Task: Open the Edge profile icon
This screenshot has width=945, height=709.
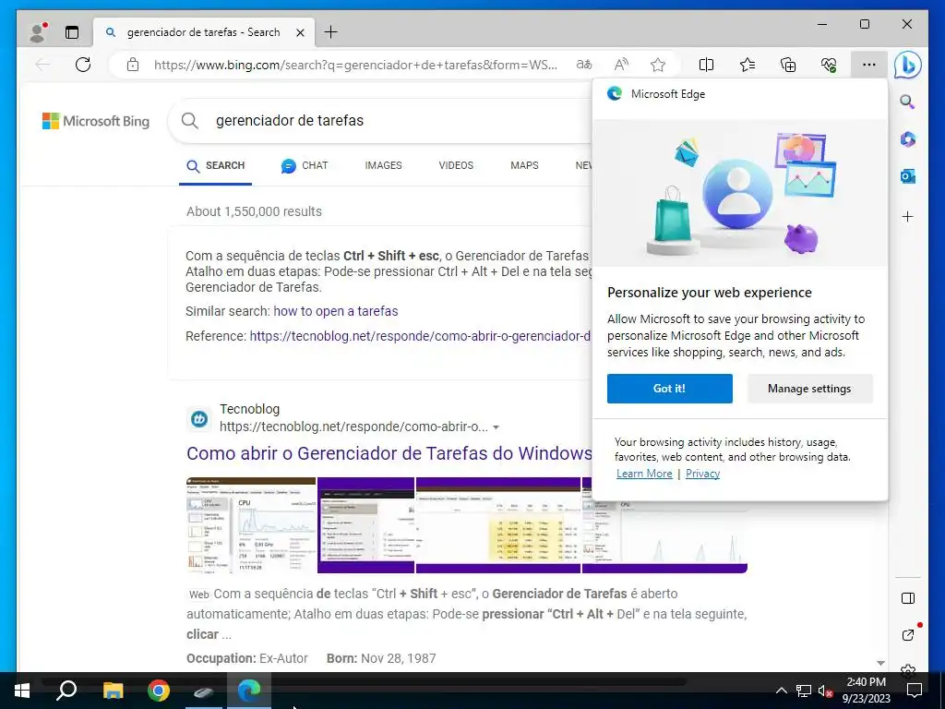Action: pos(38,32)
